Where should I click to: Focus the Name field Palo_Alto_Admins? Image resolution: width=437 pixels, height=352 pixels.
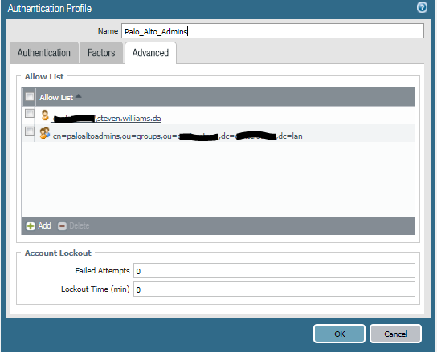pos(272,31)
